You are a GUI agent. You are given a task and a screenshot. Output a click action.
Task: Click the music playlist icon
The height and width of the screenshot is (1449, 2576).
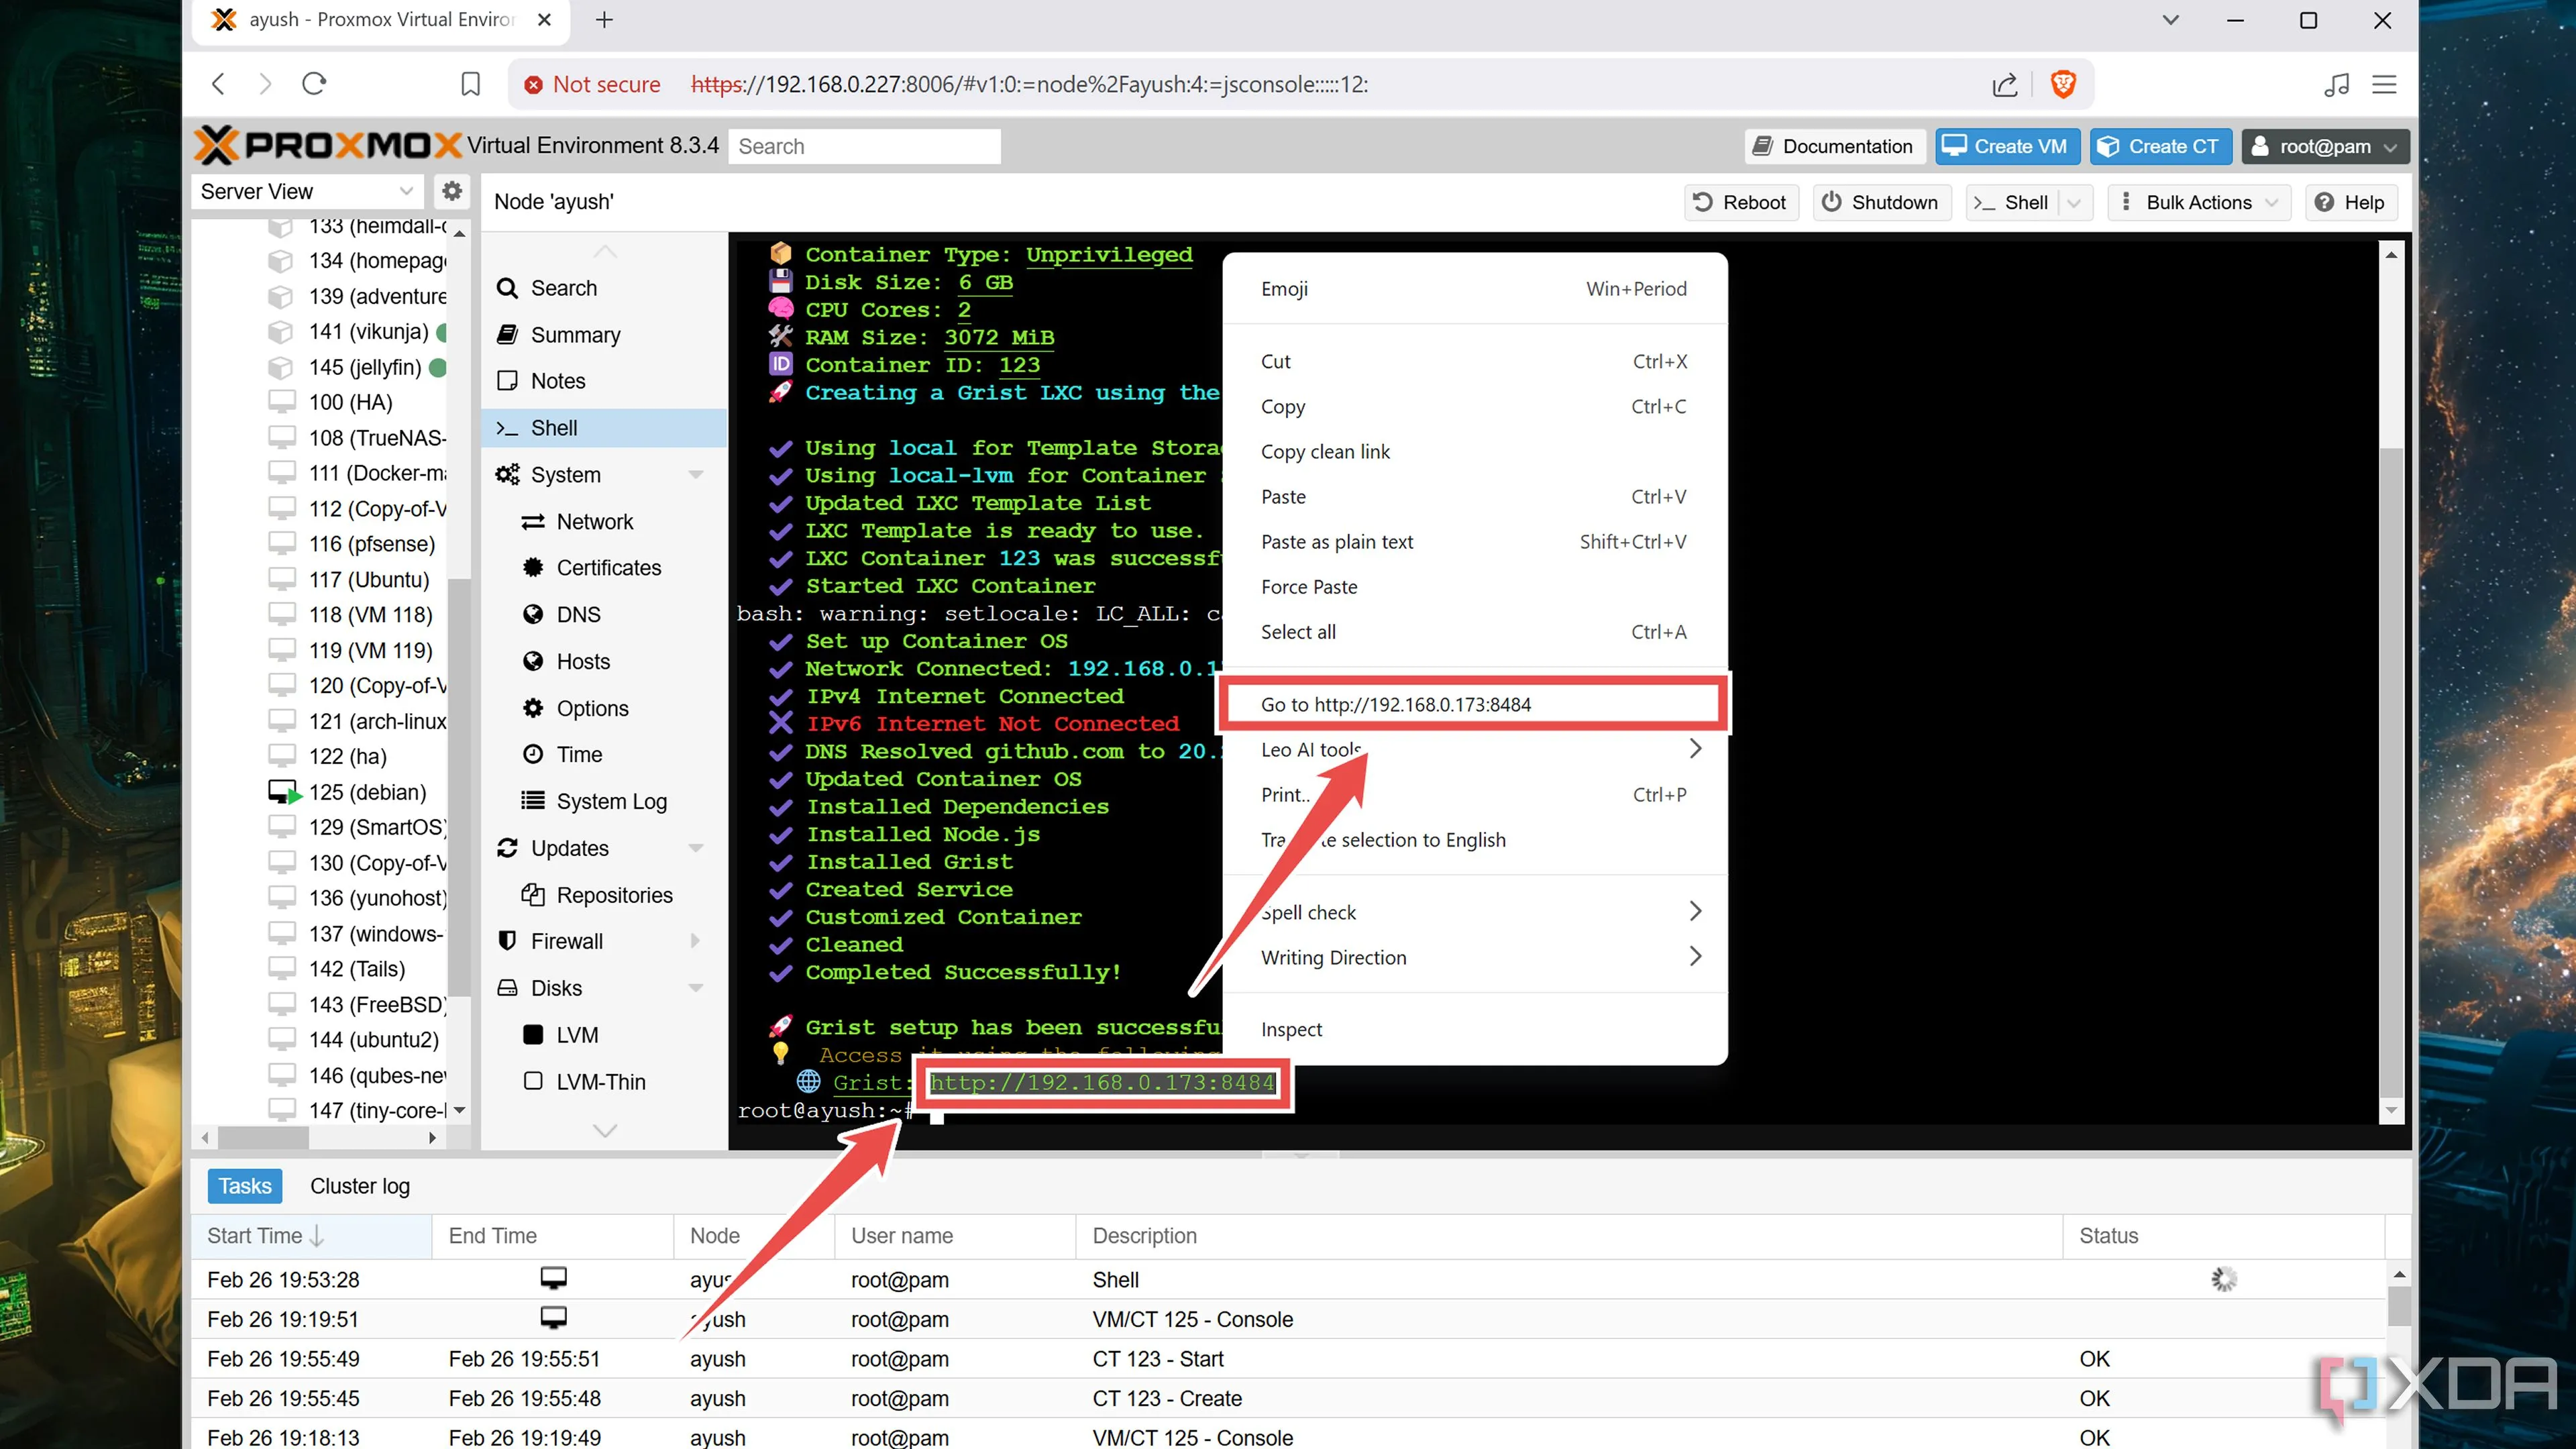click(2336, 84)
